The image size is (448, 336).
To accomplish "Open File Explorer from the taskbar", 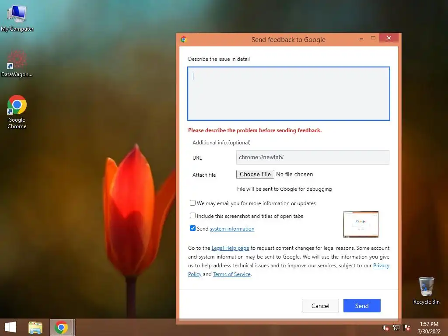I will click(35, 327).
